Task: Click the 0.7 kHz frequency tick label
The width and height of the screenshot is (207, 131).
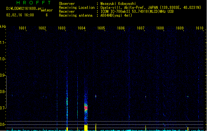Action: [x=2, y=108]
